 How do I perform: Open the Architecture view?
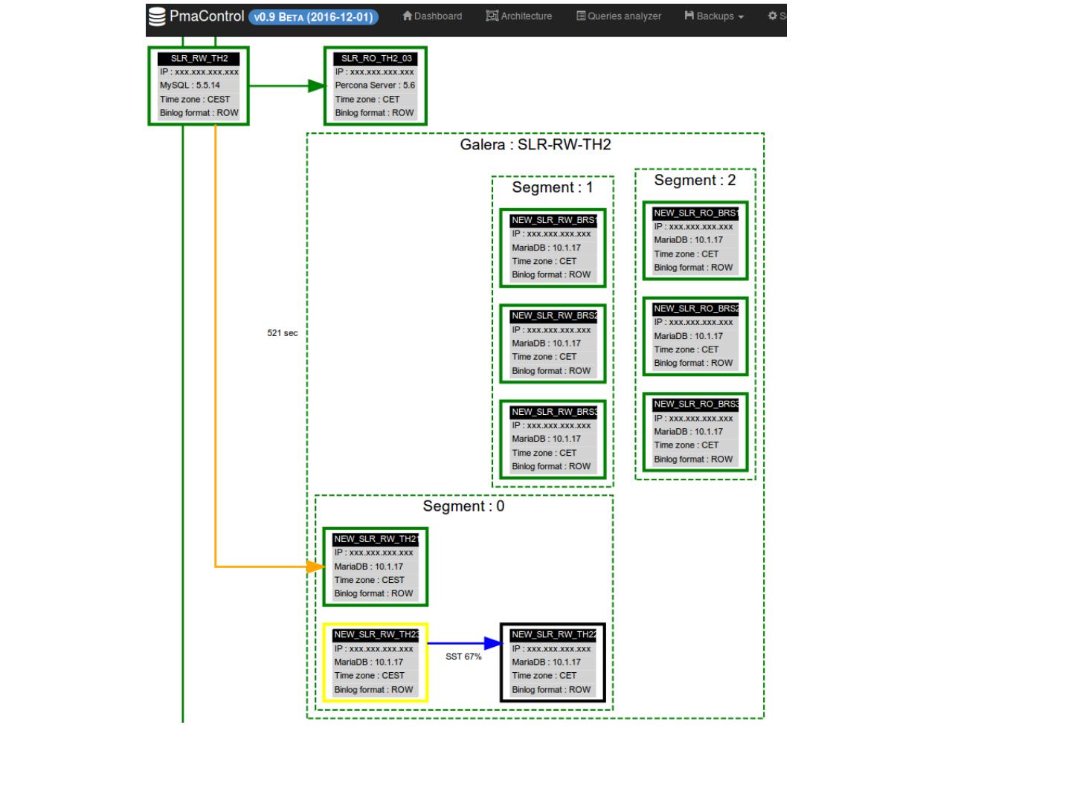pyautogui.click(x=519, y=16)
